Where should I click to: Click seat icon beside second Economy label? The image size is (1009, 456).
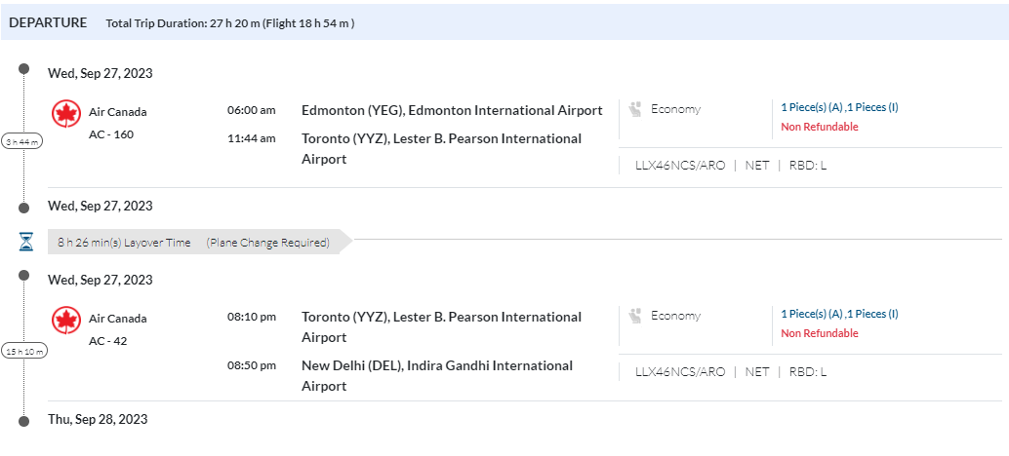pos(635,316)
